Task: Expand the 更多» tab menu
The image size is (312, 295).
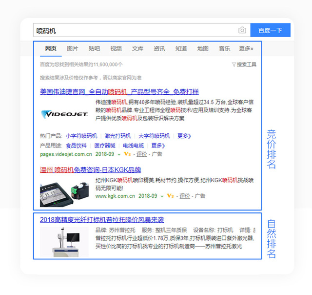Action: pyautogui.click(x=246, y=48)
